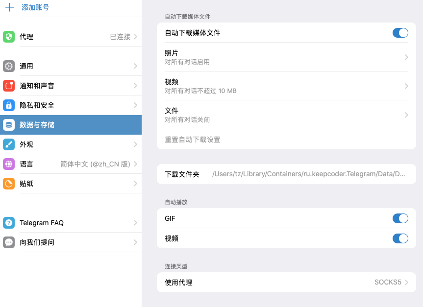Click the 连接类型 section header
This screenshot has height=307, width=423.
[176, 266]
